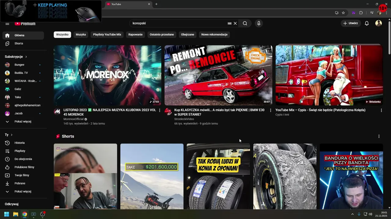Select the Rapowanie filter chip
This screenshot has width=391, height=219.
[x=135, y=34]
